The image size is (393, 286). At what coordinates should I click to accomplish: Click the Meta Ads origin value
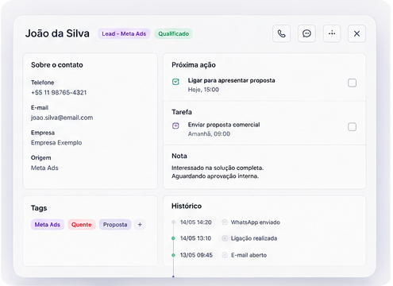[x=44, y=168]
